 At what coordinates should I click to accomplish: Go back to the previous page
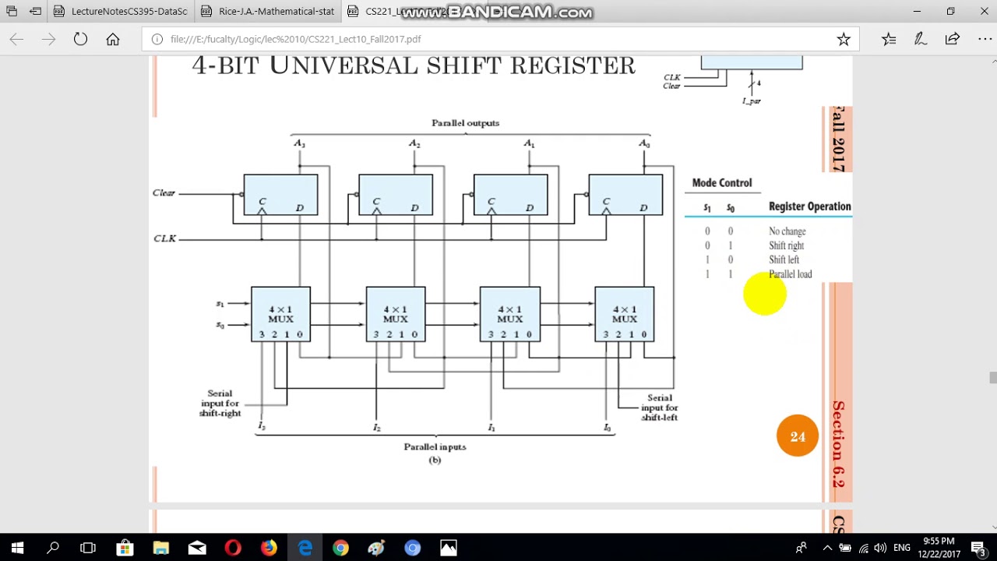coord(17,39)
